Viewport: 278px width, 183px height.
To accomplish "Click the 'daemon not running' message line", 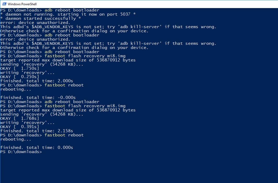I will point(68,14).
